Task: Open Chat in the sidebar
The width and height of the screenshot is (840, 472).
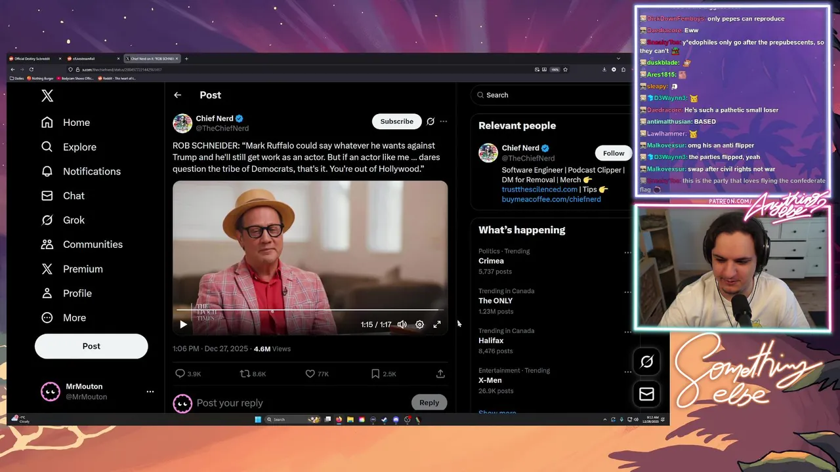Action: click(x=62, y=195)
